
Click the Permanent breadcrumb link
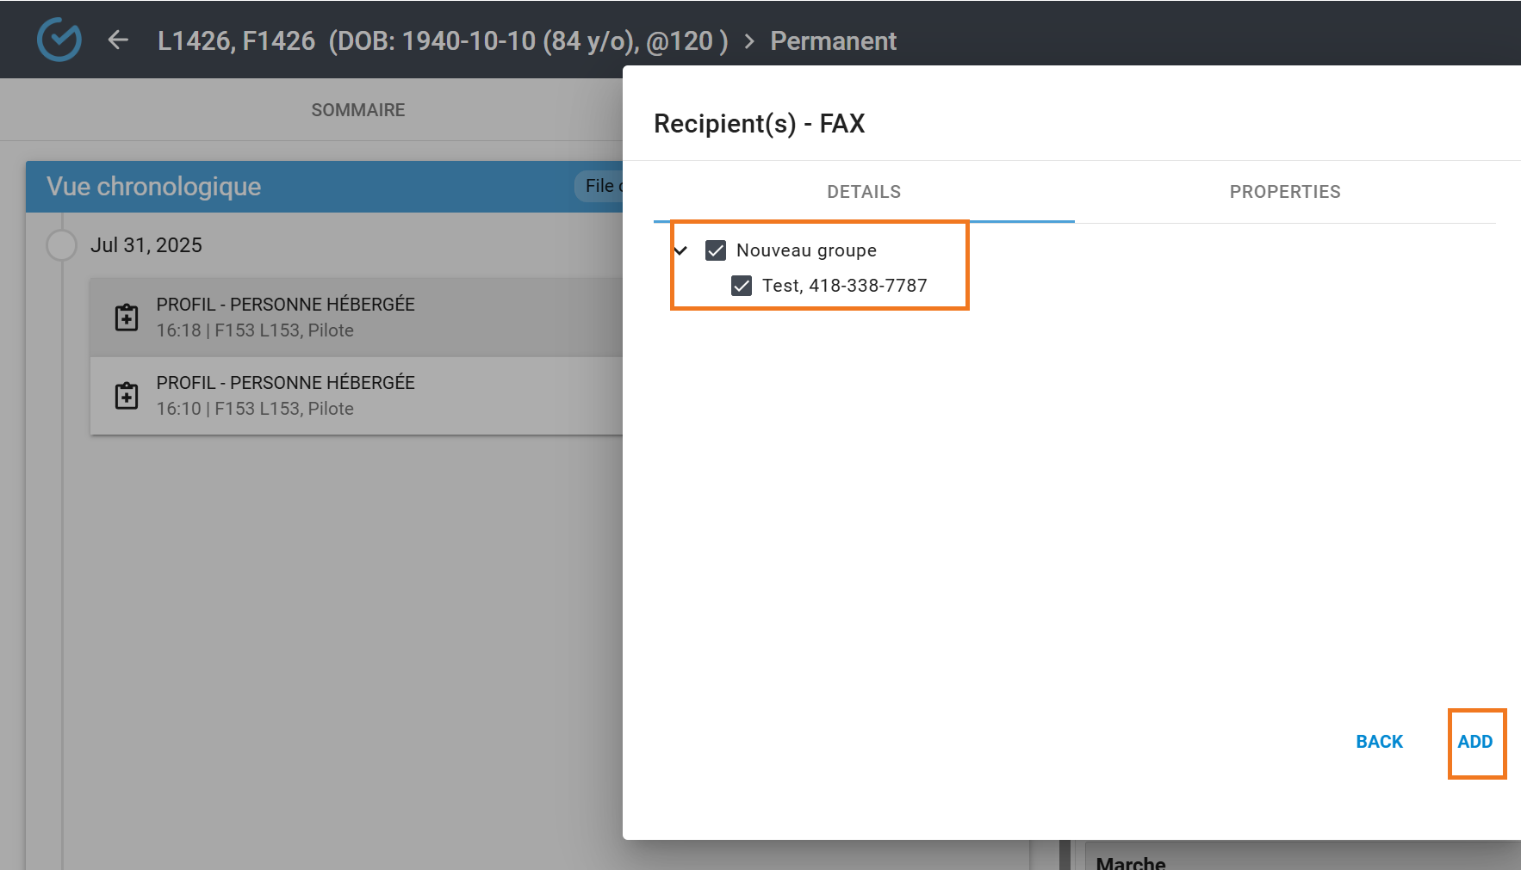[x=833, y=41]
